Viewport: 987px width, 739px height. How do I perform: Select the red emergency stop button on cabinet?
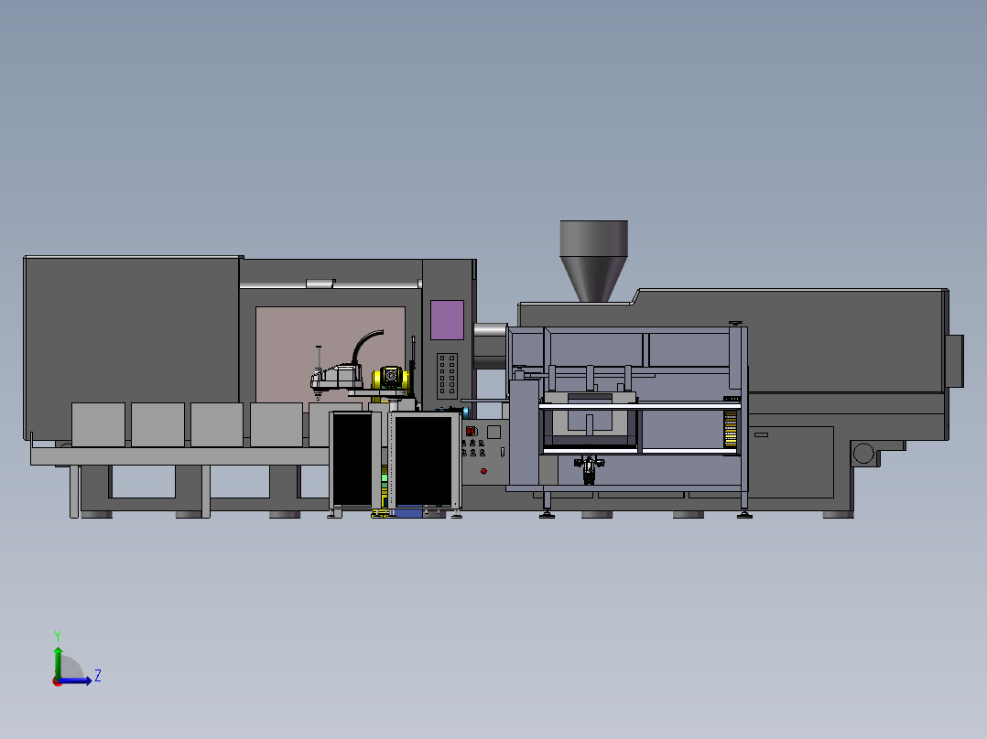tap(483, 470)
